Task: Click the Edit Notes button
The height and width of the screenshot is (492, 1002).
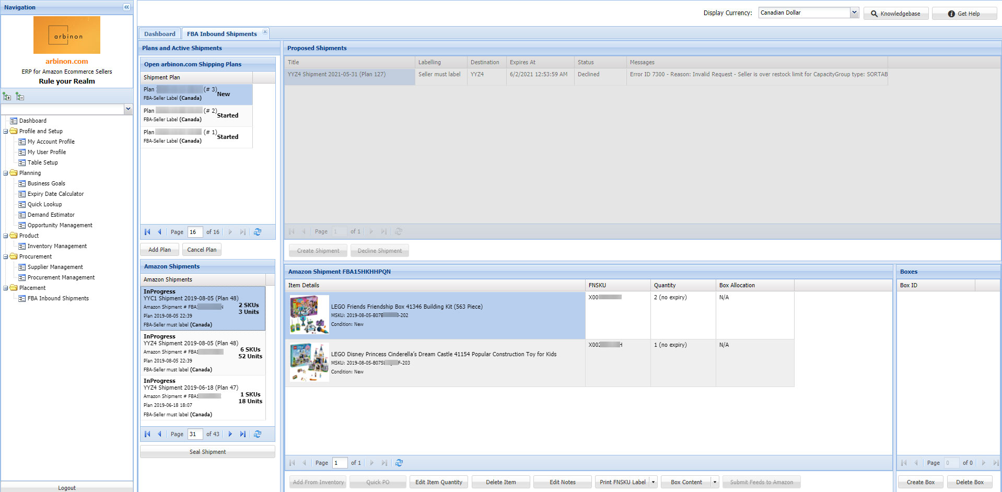Action: 562,482
